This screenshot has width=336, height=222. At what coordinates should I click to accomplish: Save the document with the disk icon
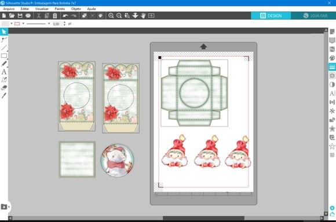pyautogui.click(x=20, y=16)
